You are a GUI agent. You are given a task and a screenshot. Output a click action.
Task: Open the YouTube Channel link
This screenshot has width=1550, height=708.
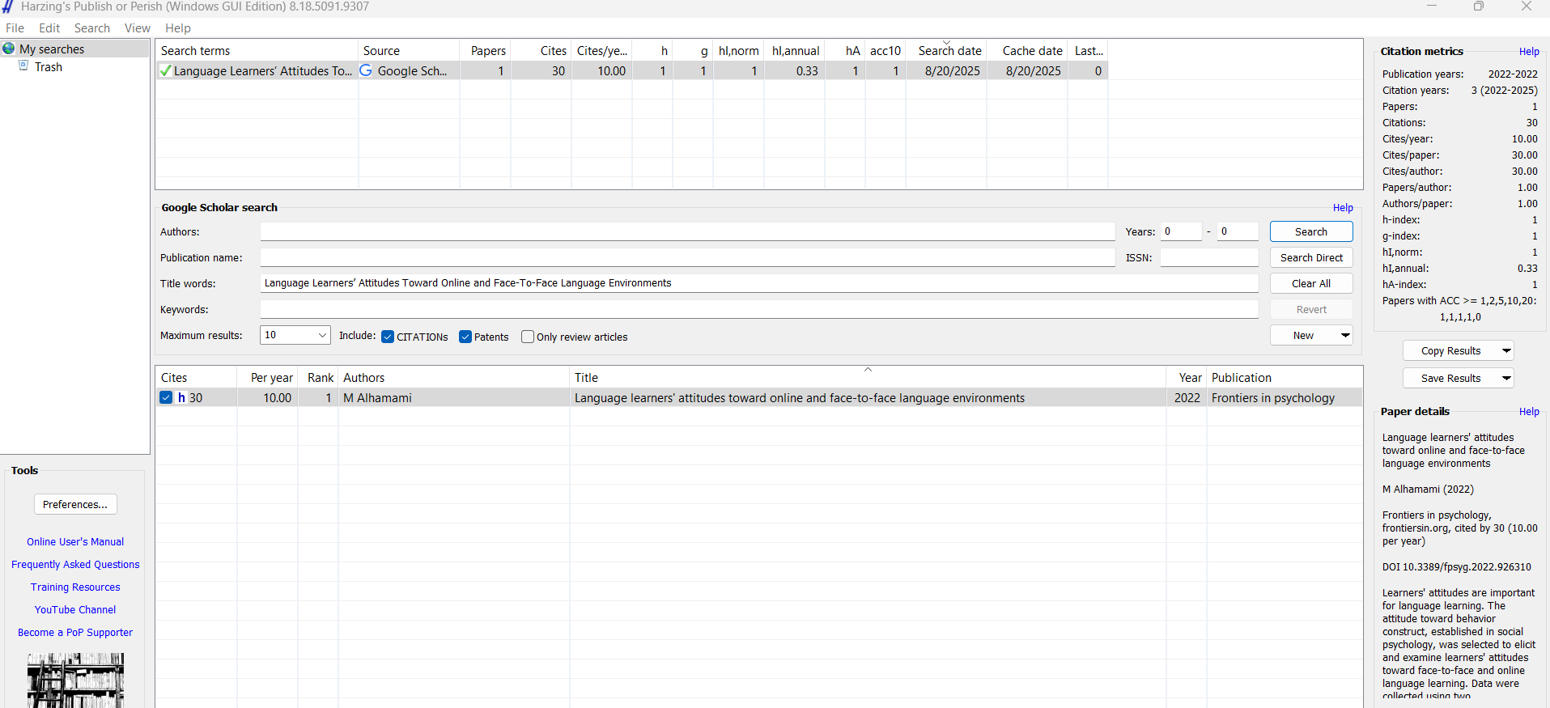(75, 610)
